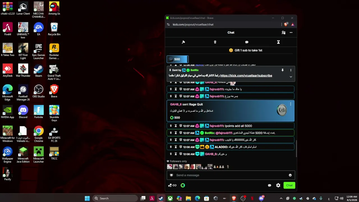The height and width of the screenshot is (202, 359).
Task: Open the emoji picker in message box
Action: [290, 175]
